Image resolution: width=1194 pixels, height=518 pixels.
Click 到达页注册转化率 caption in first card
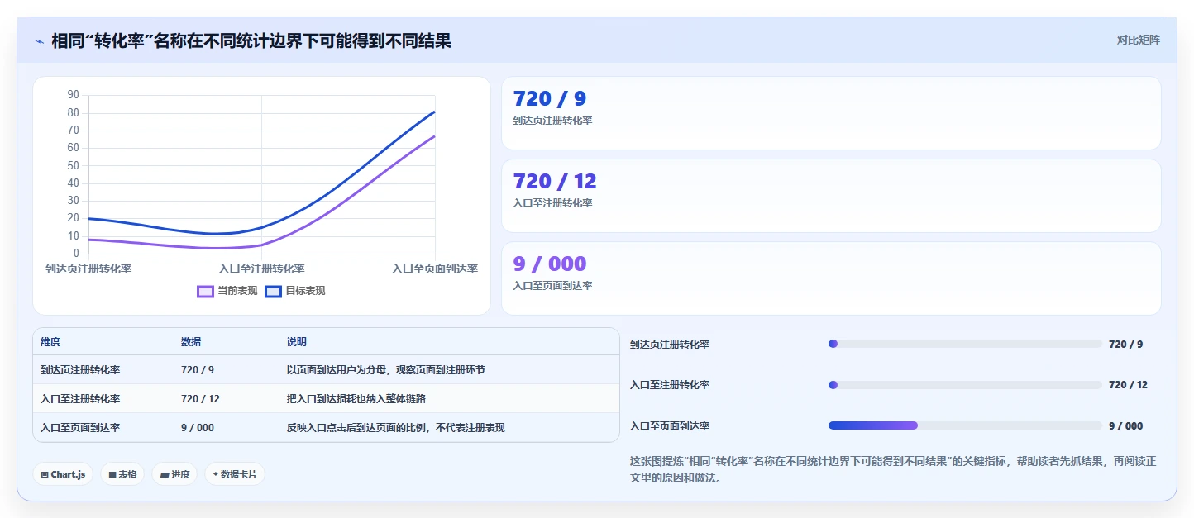pyautogui.click(x=552, y=121)
